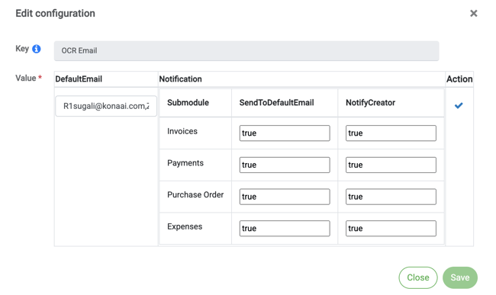The image size is (496, 295).
Task: Select the NotifyCreator column header
Action: point(370,103)
